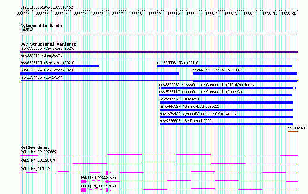
Task: Open the RGL1|NM_001297669 transcript label
Action: (38, 152)
